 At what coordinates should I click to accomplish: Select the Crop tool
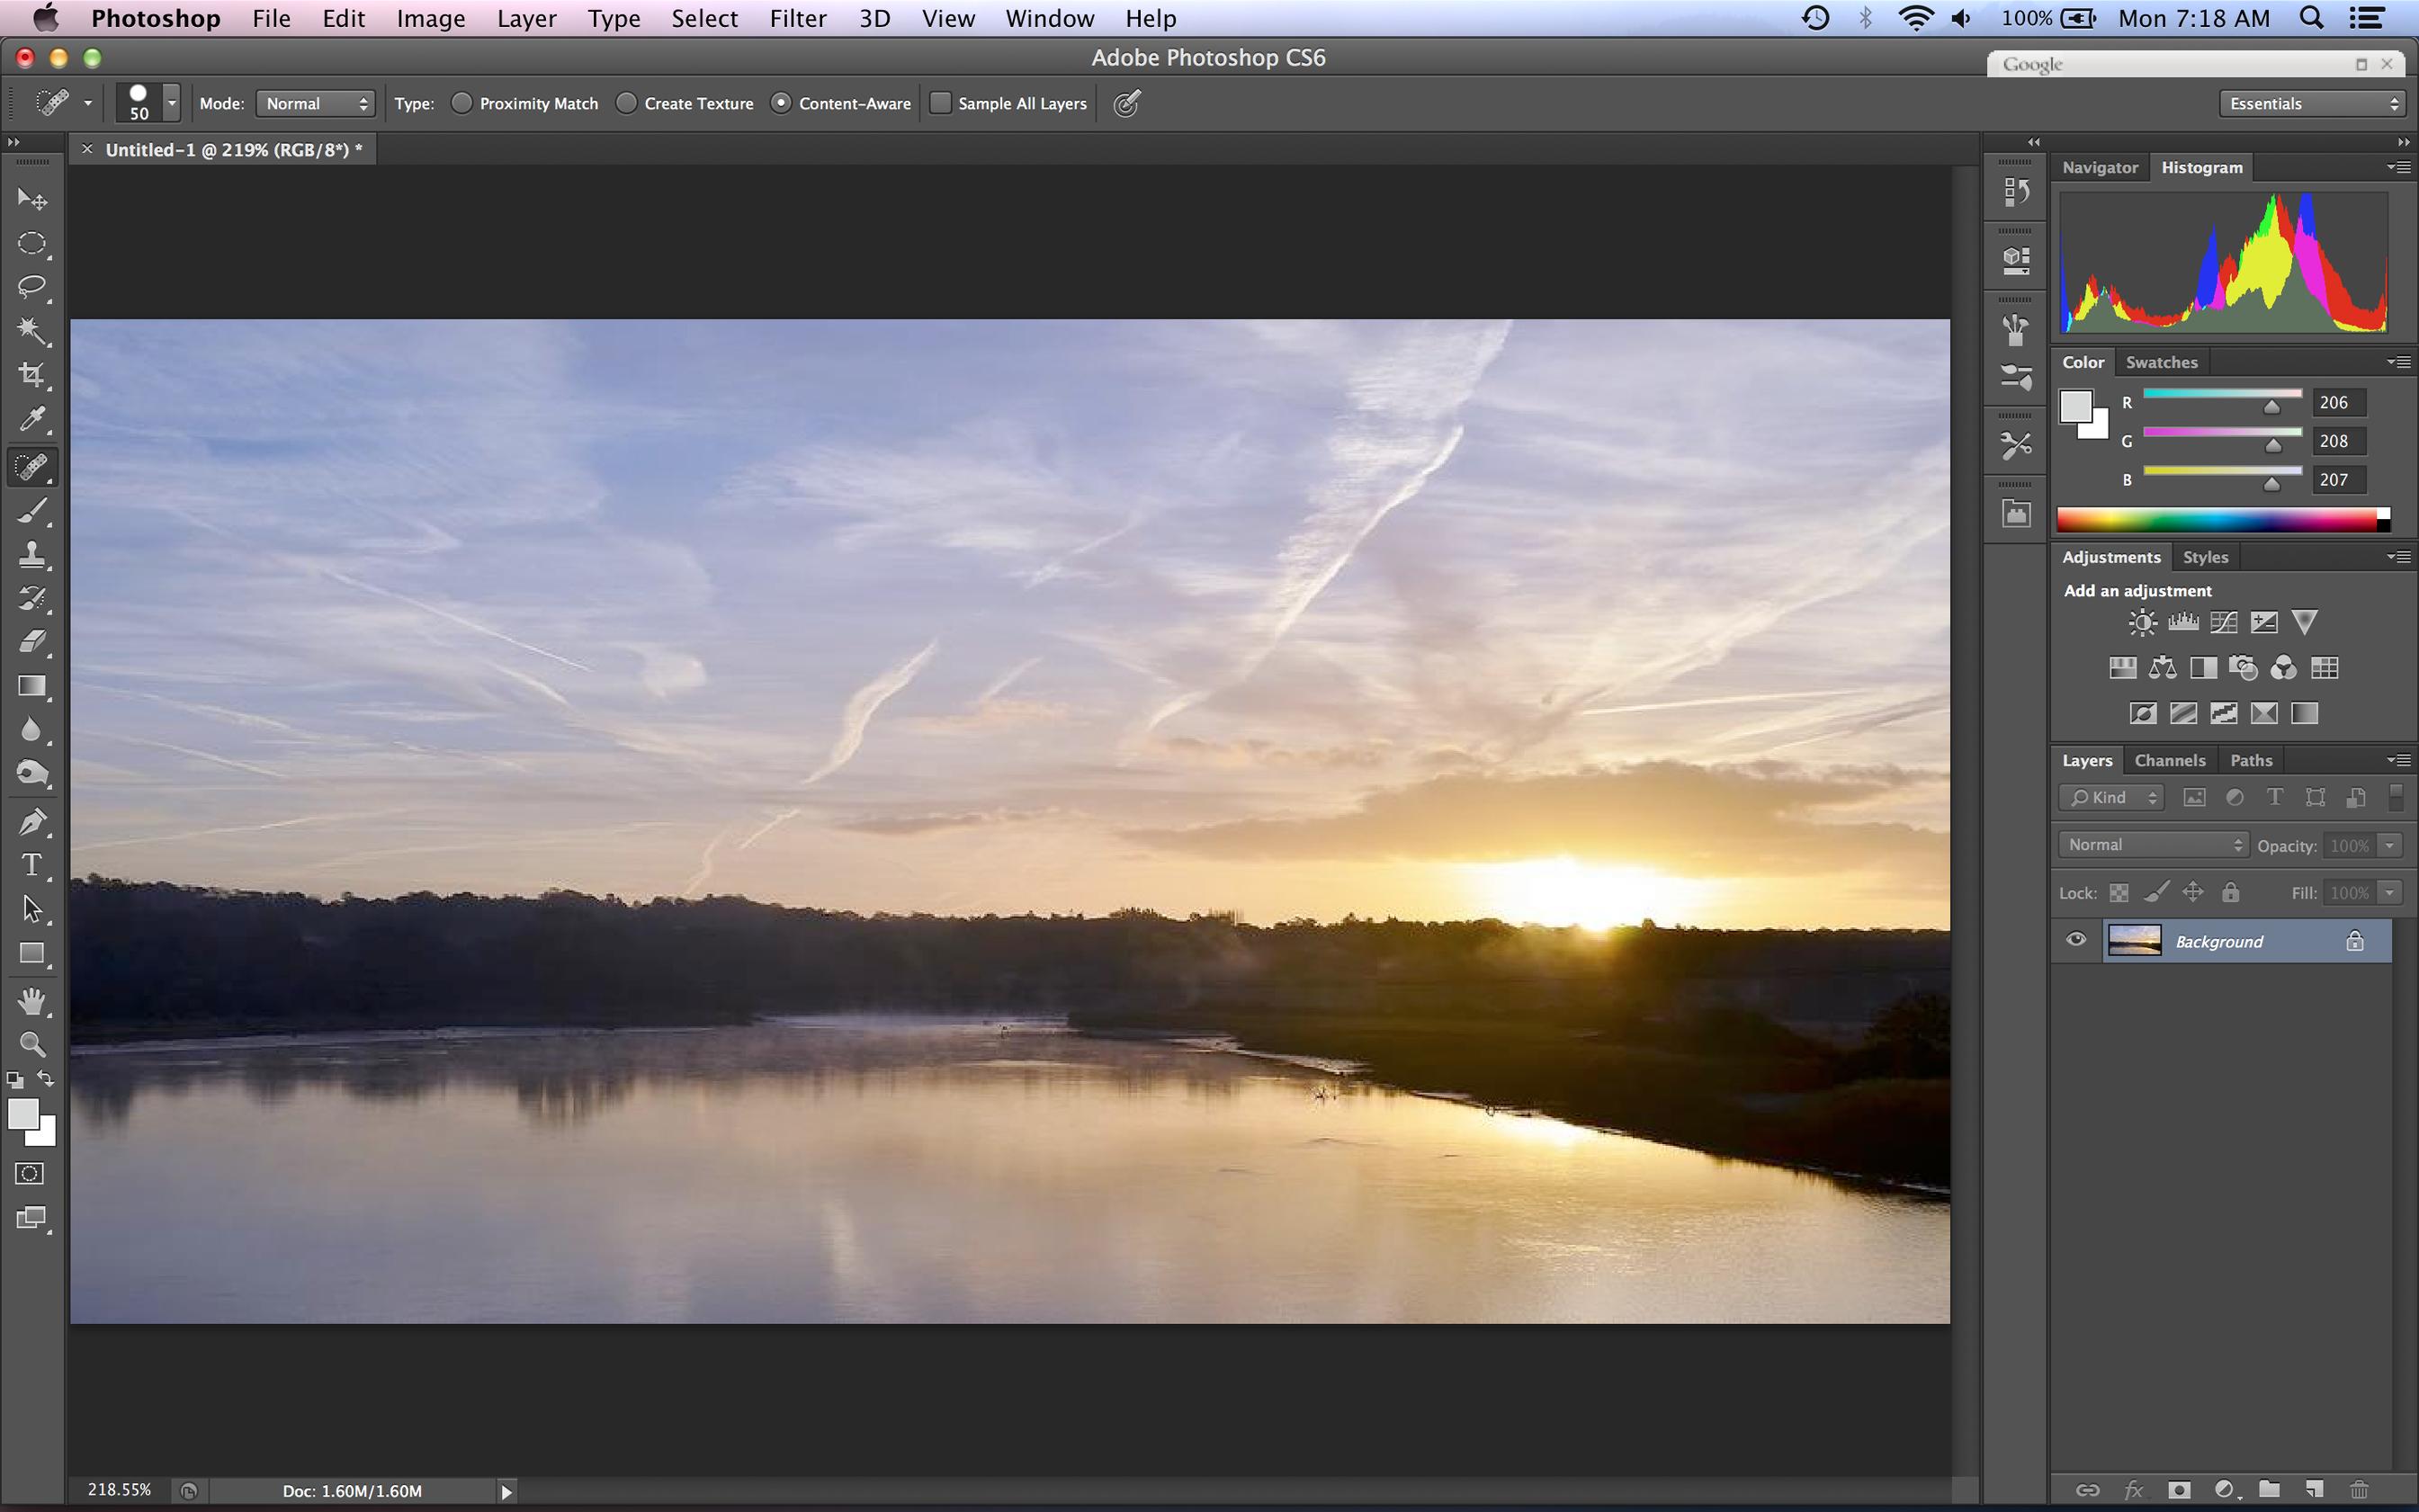click(x=32, y=375)
